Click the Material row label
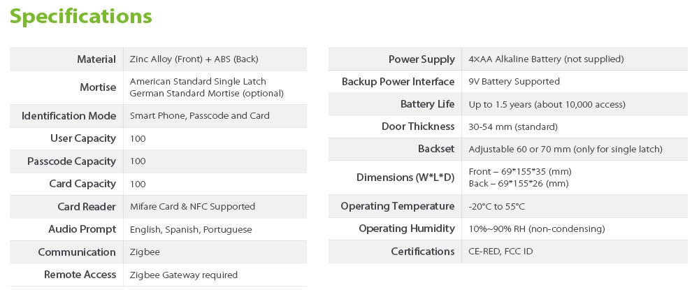Screen dimensions: 699x290 pyautogui.click(x=96, y=59)
